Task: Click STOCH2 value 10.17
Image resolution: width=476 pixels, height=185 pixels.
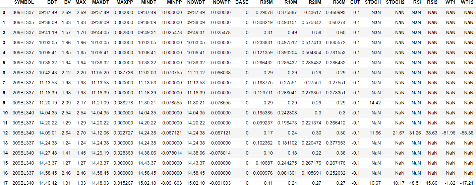Action: [x=399, y=183]
